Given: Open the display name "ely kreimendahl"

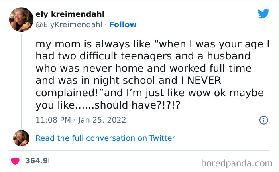Looking at the screenshot, I should point(68,14).
